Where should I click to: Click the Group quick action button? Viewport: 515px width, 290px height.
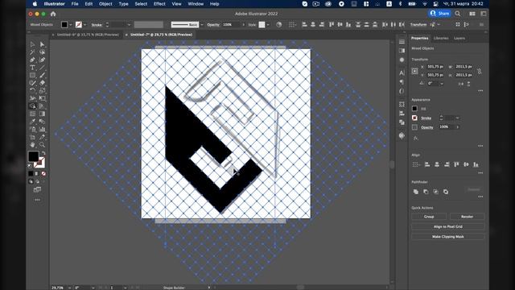429,217
